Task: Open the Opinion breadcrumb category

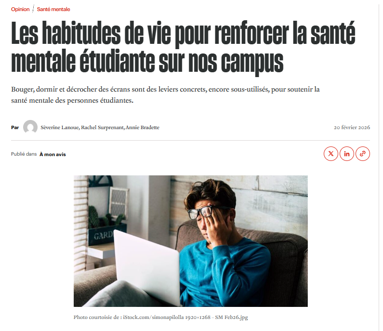Action: coord(20,9)
